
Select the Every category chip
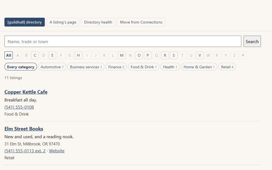pyautogui.click(x=21, y=67)
